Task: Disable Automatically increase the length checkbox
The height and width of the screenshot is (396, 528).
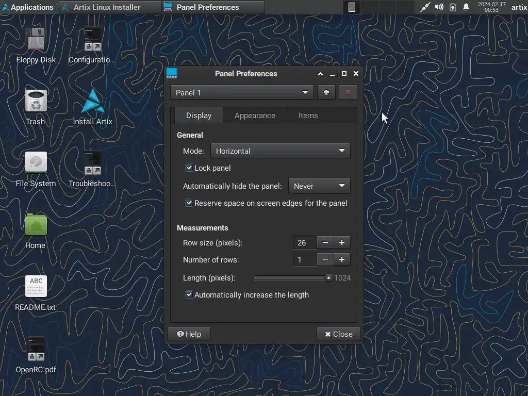Action: click(x=189, y=294)
